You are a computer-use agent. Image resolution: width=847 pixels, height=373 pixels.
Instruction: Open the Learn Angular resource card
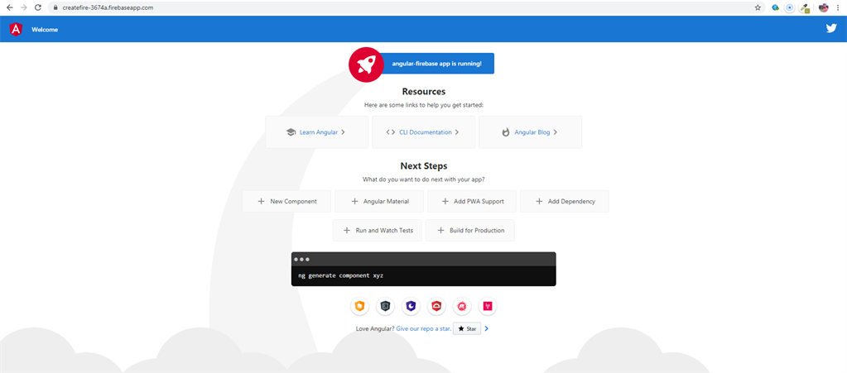(x=316, y=132)
